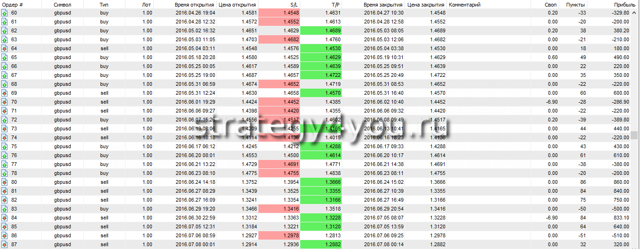Select the sell icon beside order 69
Image resolution: width=640 pixels, height=249 pixels.
click(x=5, y=93)
